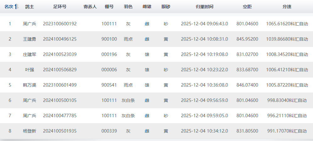
Task: Sort the table by 羽色 header
Action: click(x=128, y=7)
